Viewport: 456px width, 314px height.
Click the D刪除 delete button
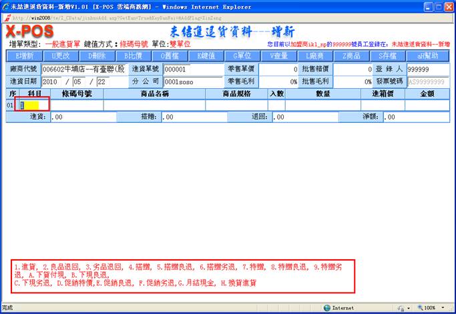(97, 55)
